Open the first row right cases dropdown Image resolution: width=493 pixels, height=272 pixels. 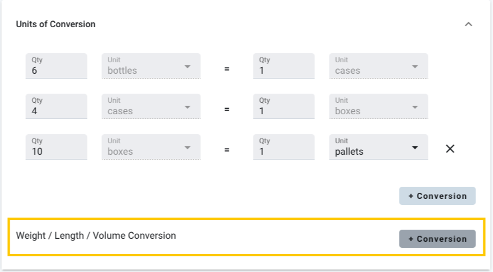[378, 66]
